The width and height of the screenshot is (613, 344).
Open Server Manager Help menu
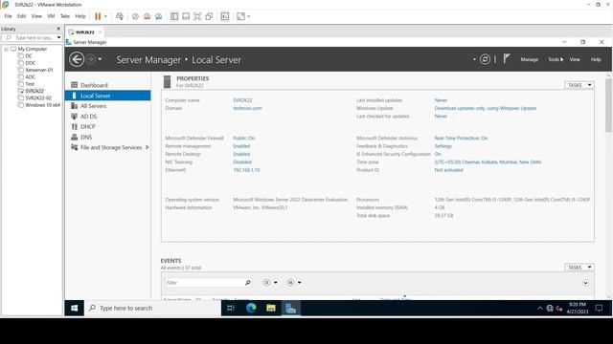coord(596,59)
